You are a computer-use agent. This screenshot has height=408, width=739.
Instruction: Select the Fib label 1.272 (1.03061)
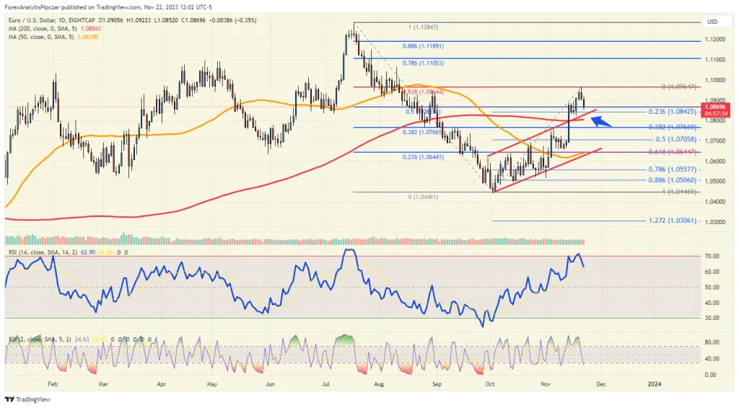click(x=672, y=221)
